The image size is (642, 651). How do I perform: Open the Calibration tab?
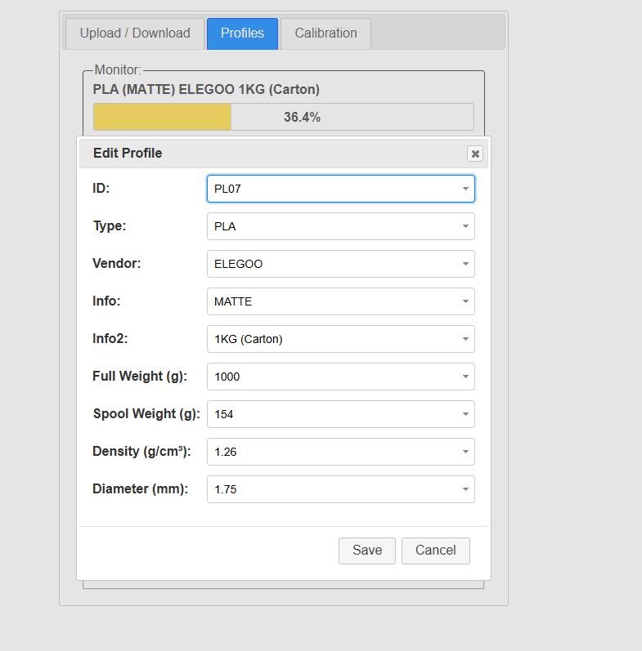(325, 33)
